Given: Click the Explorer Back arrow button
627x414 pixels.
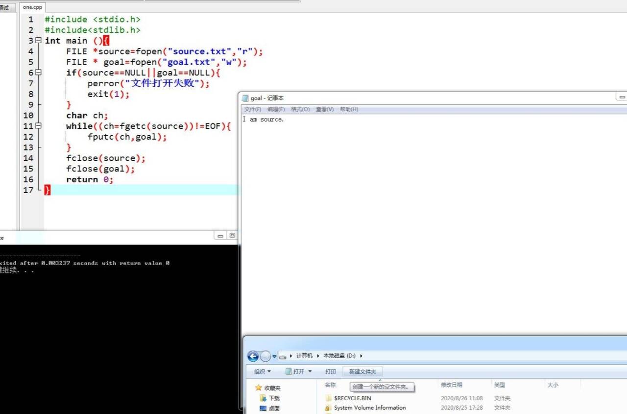Looking at the screenshot, I should click(253, 356).
